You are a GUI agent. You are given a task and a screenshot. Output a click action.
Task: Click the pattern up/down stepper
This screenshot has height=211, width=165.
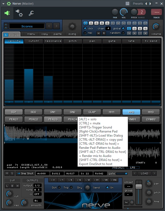[x=6, y=26]
